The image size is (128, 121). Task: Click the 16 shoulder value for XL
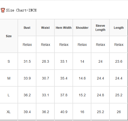pos(82,112)
